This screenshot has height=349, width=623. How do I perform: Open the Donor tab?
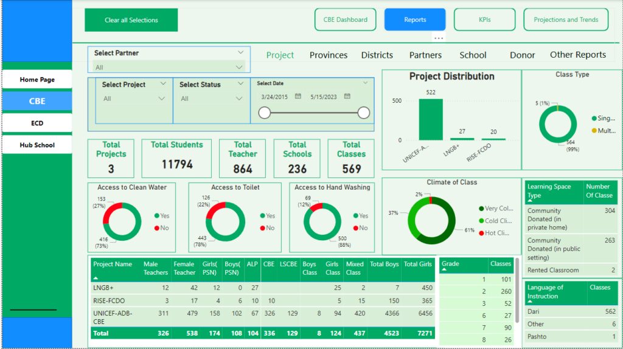[x=522, y=55]
